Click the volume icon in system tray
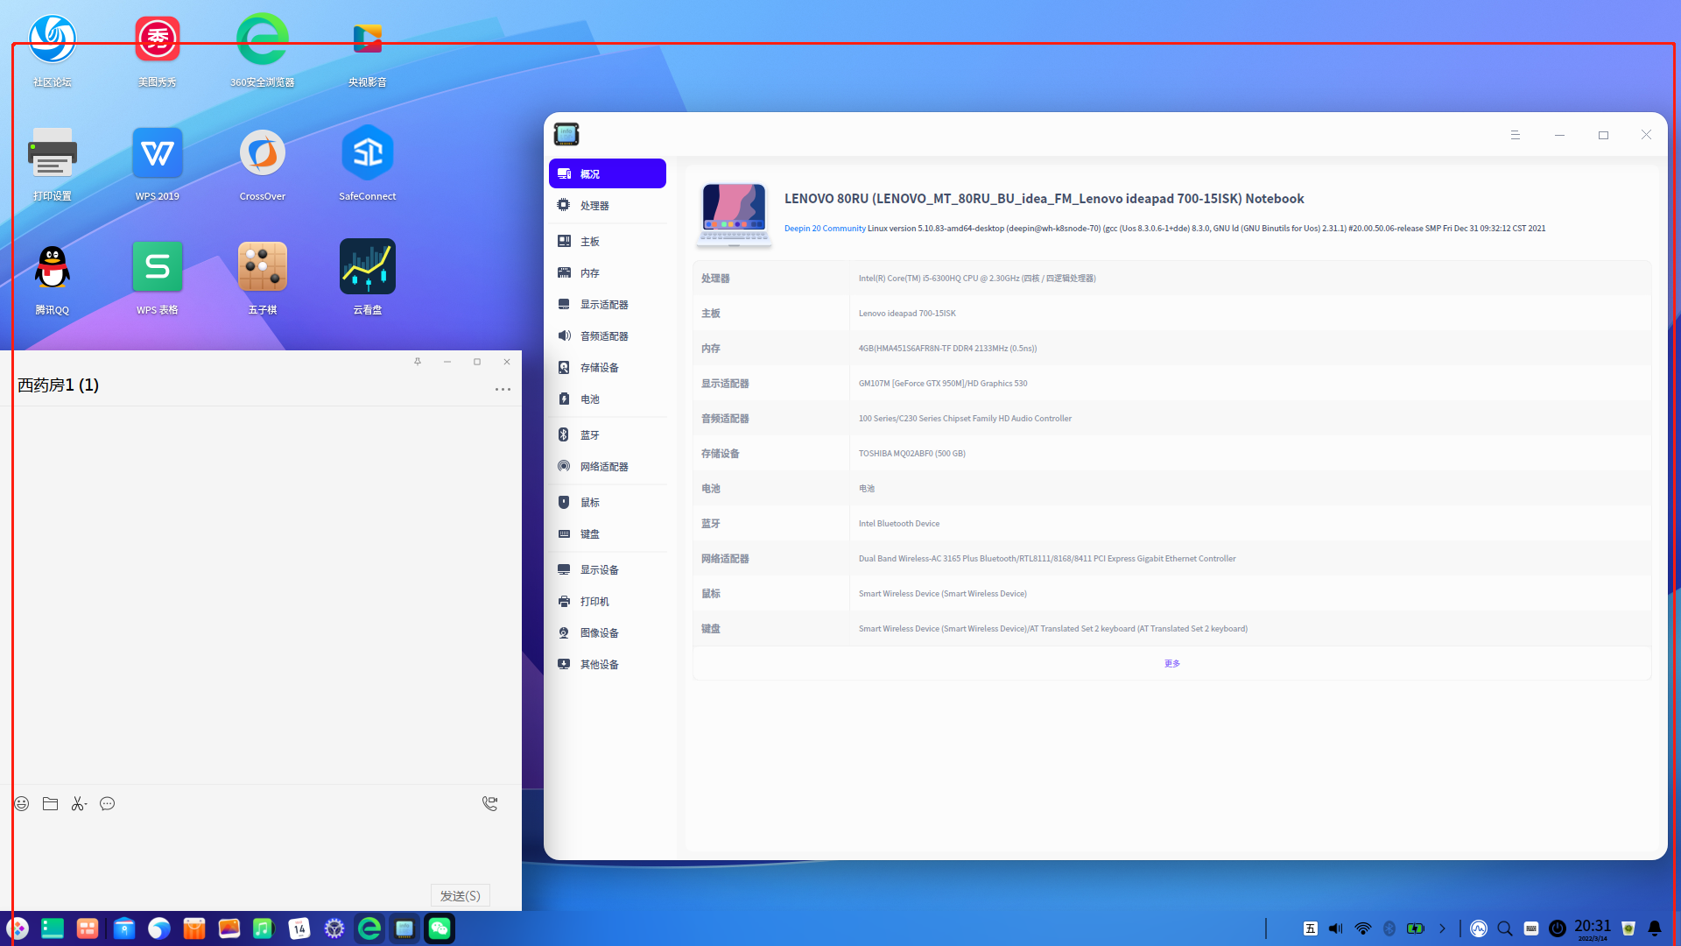The height and width of the screenshot is (946, 1681). 1335,928
